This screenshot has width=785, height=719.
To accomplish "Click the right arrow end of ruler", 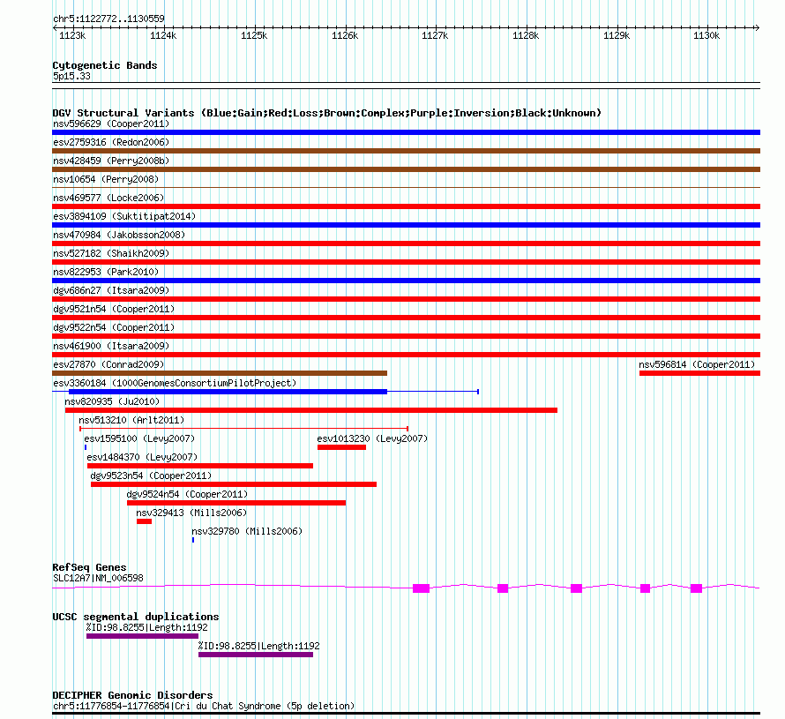I will (x=757, y=28).
